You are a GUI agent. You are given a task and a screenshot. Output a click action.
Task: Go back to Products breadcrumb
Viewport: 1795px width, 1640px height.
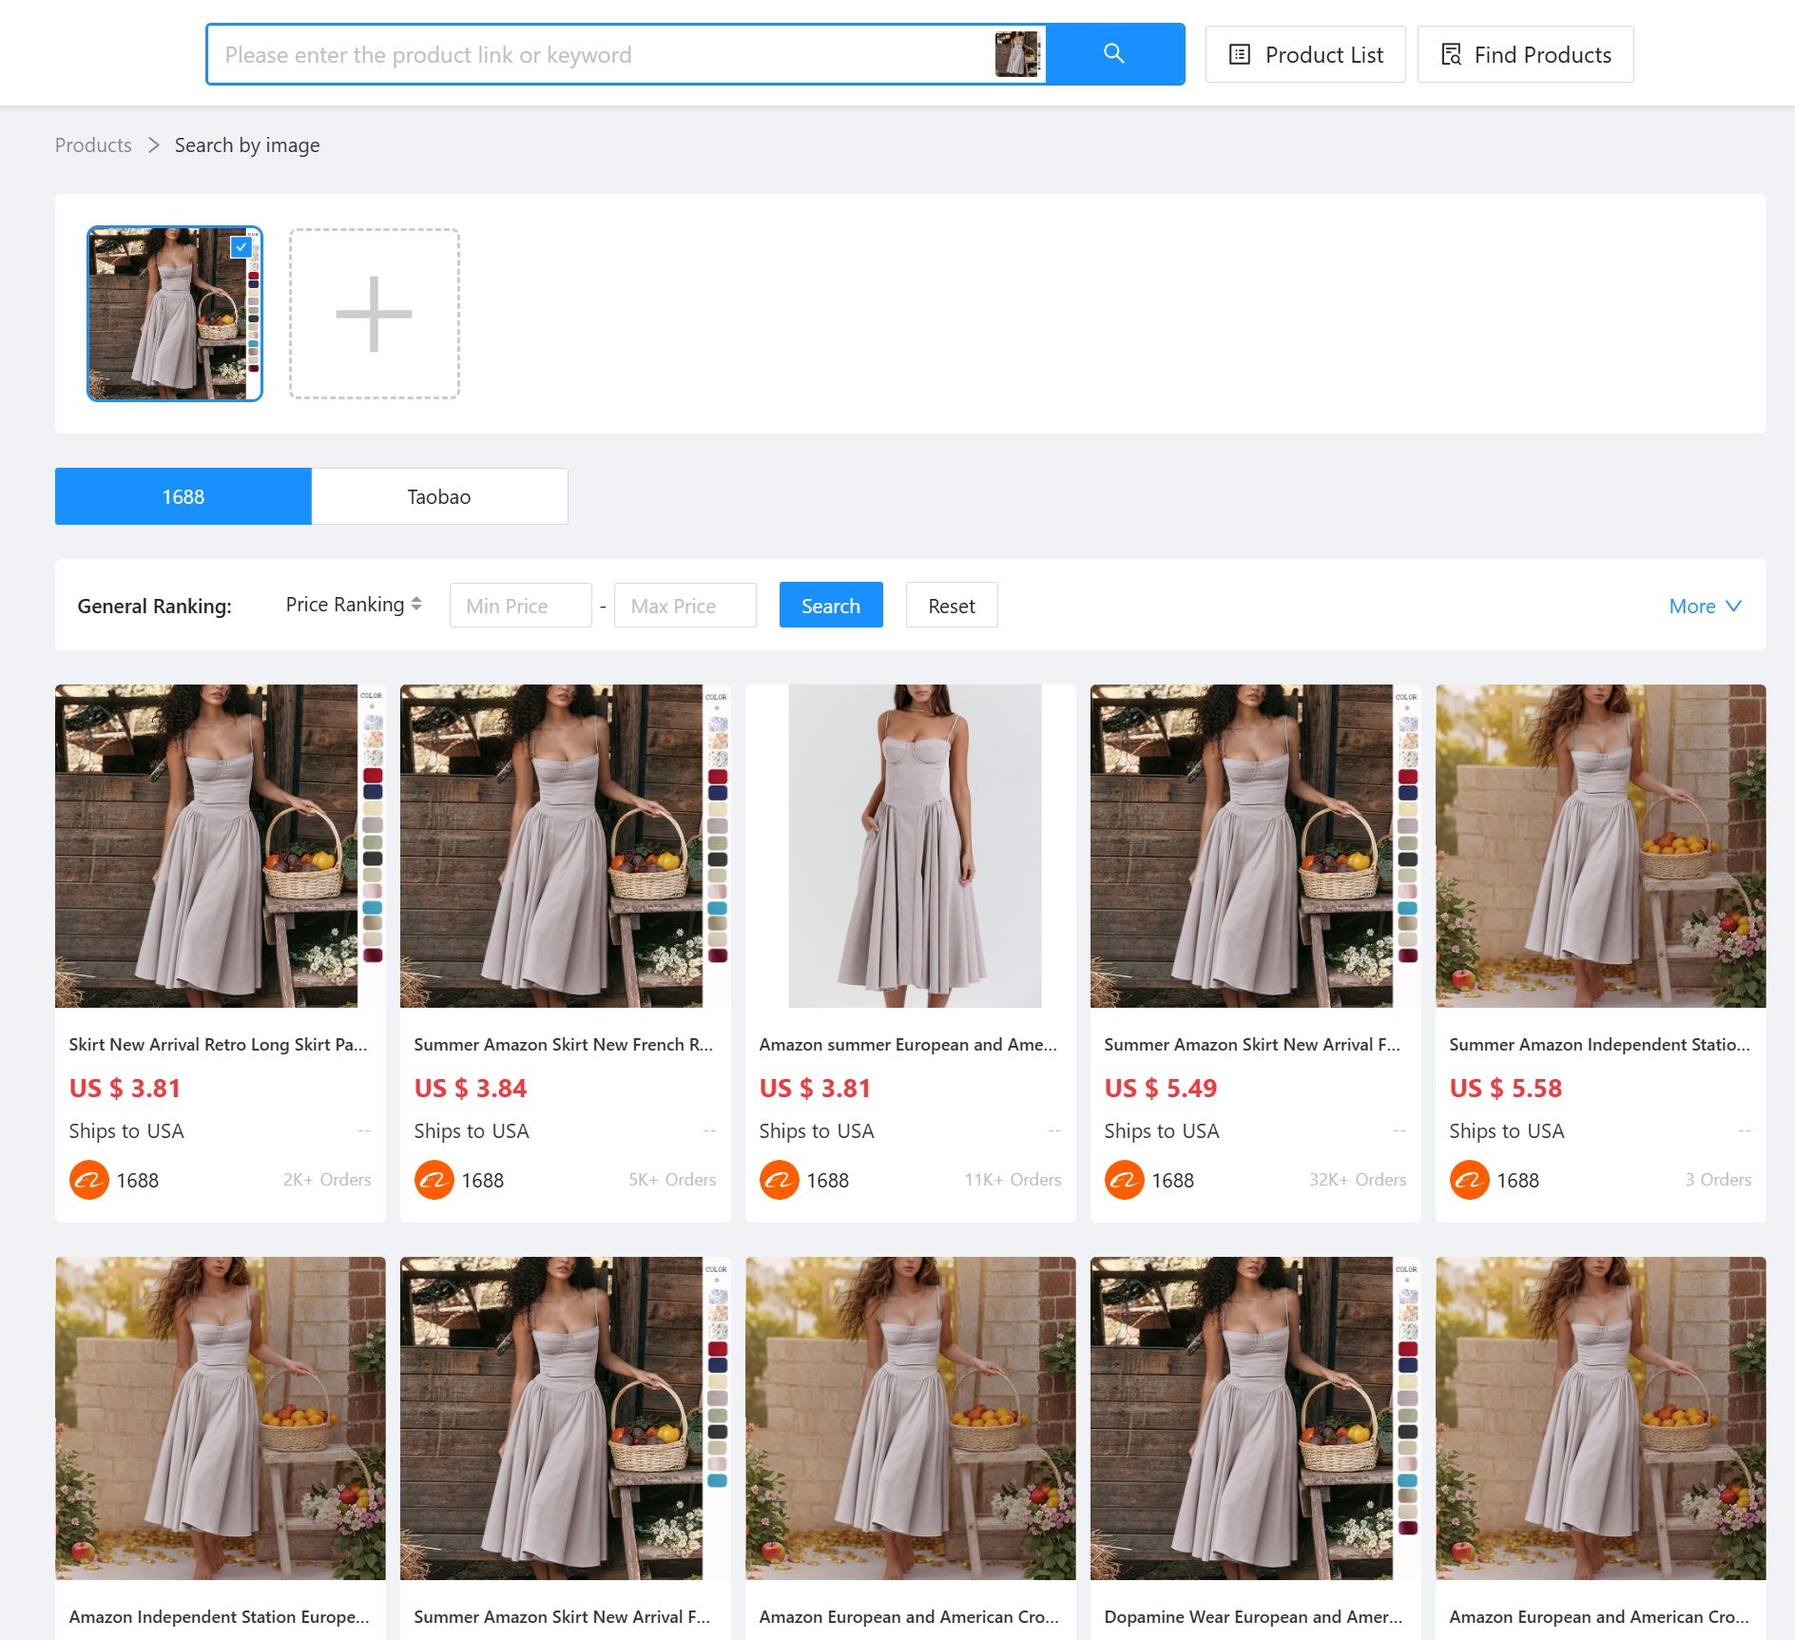93,145
